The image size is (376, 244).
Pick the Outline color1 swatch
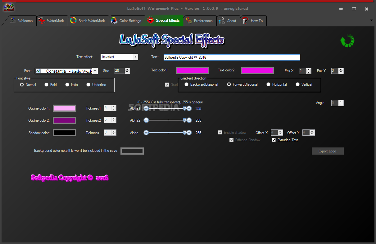64,108
